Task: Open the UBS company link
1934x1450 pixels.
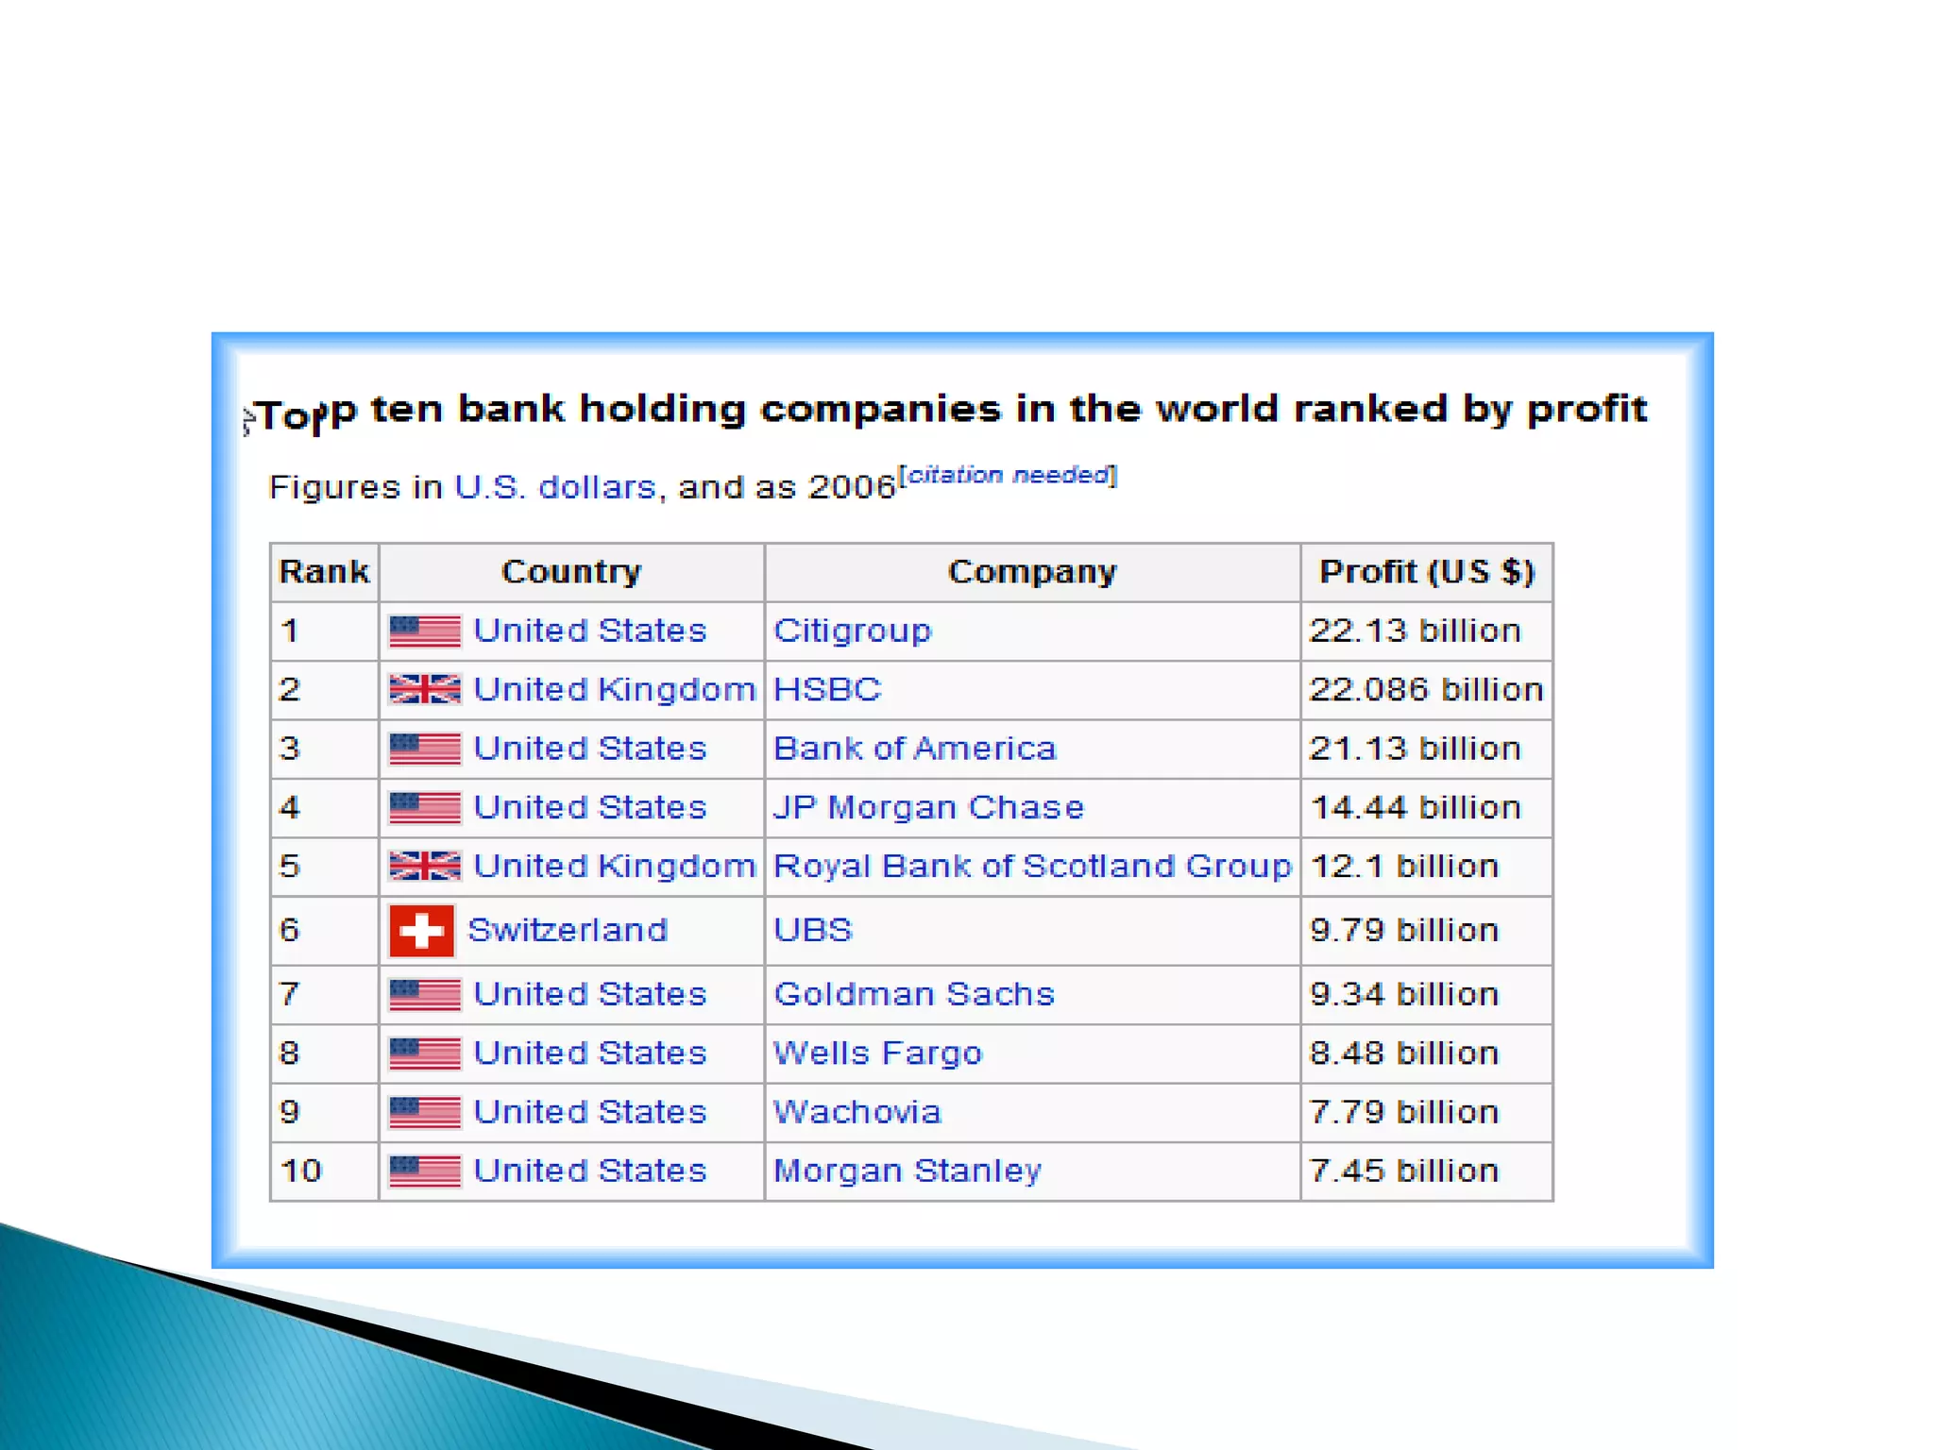Action: tap(812, 930)
